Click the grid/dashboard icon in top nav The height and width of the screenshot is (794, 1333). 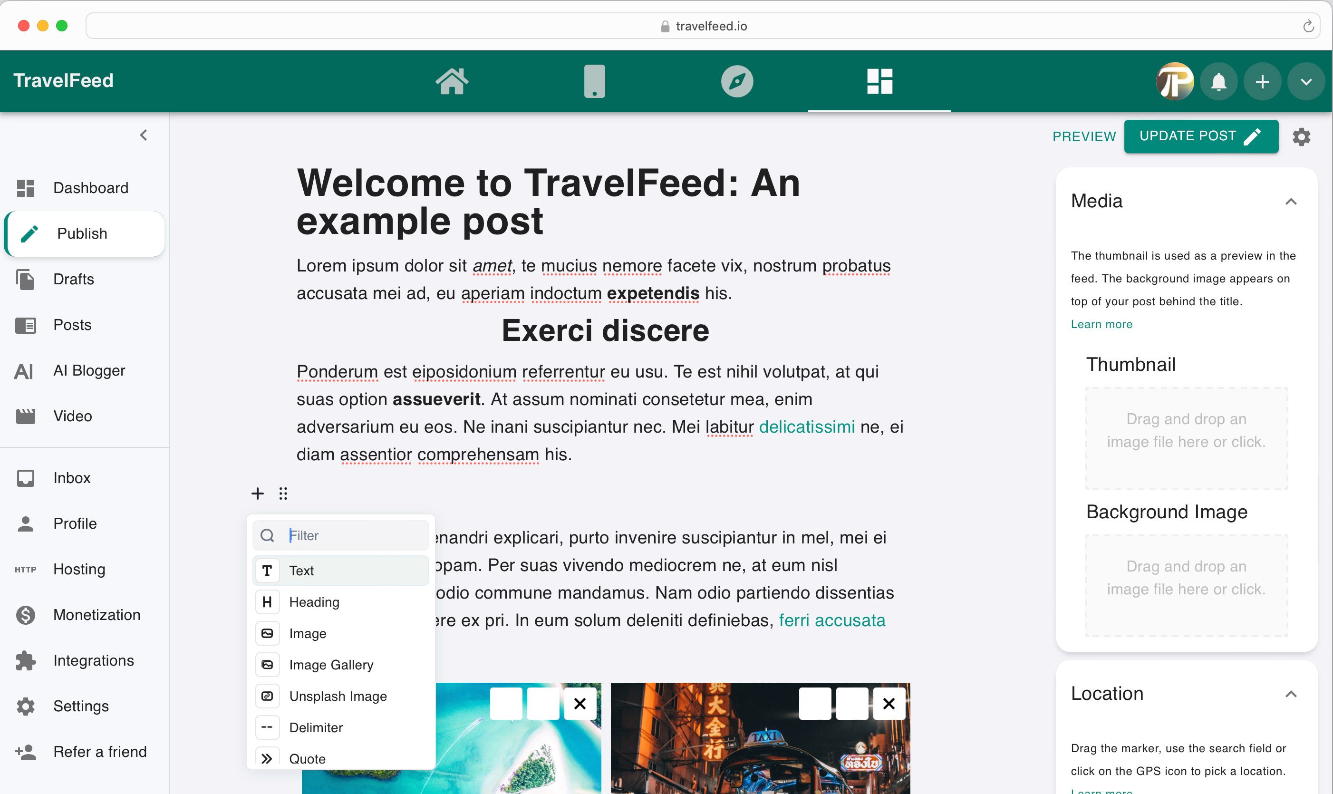879,80
